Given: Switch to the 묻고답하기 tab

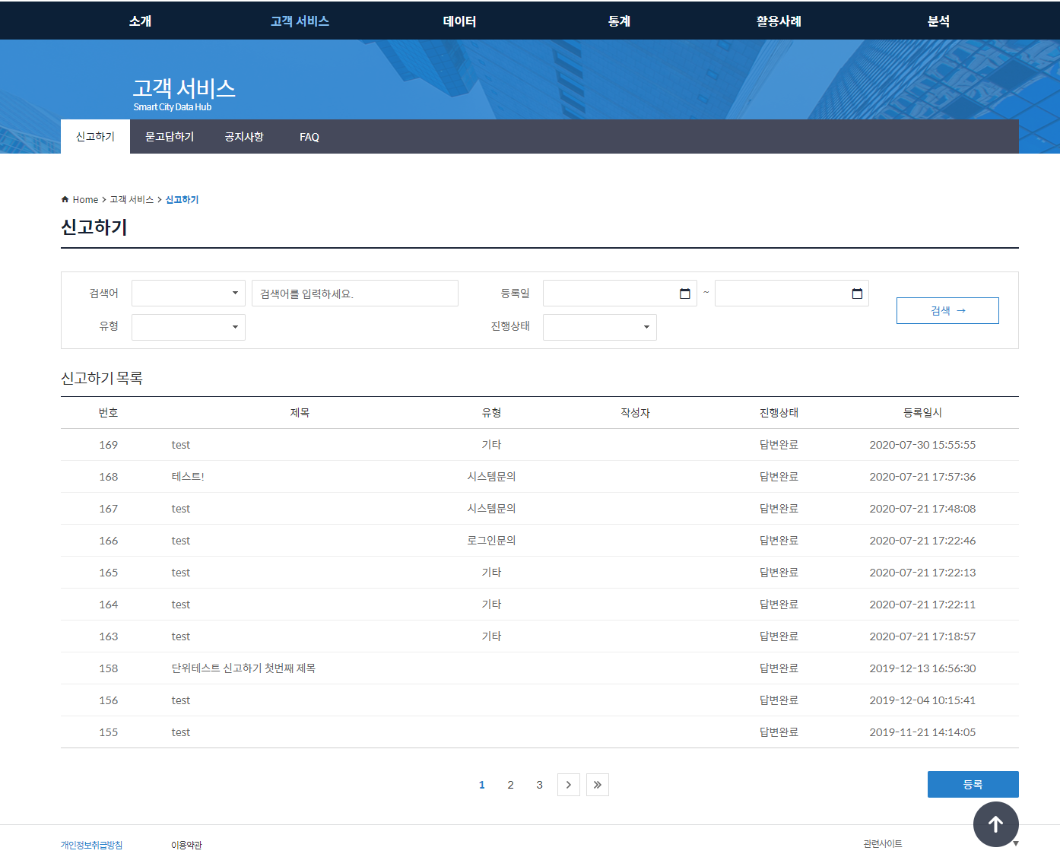Looking at the screenshot, I should 170,137.
